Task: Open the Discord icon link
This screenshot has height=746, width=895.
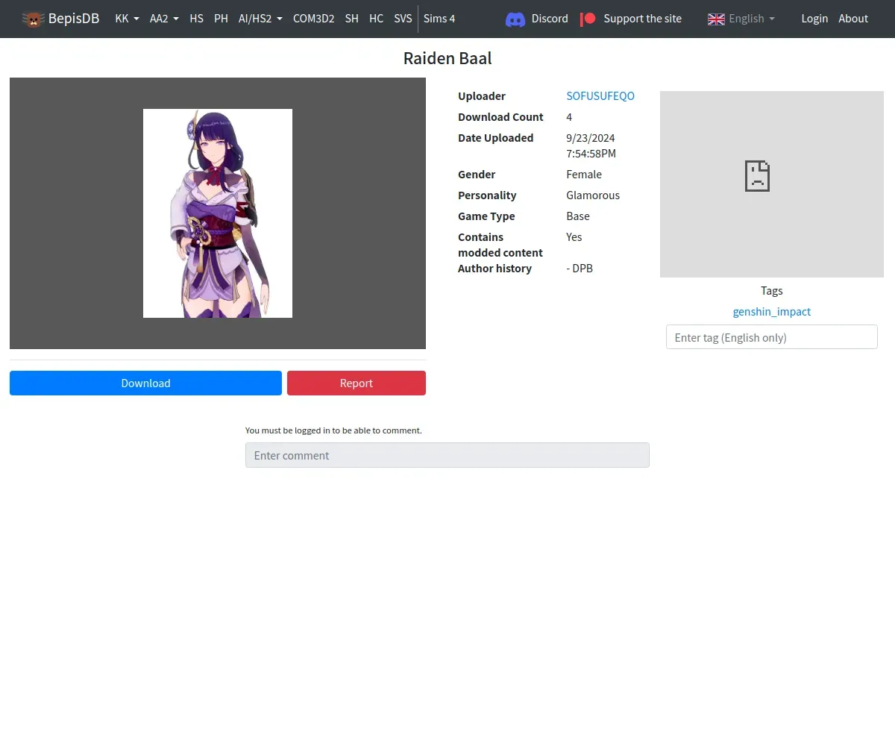Action: pyautogui.click(x=515, y=19)
